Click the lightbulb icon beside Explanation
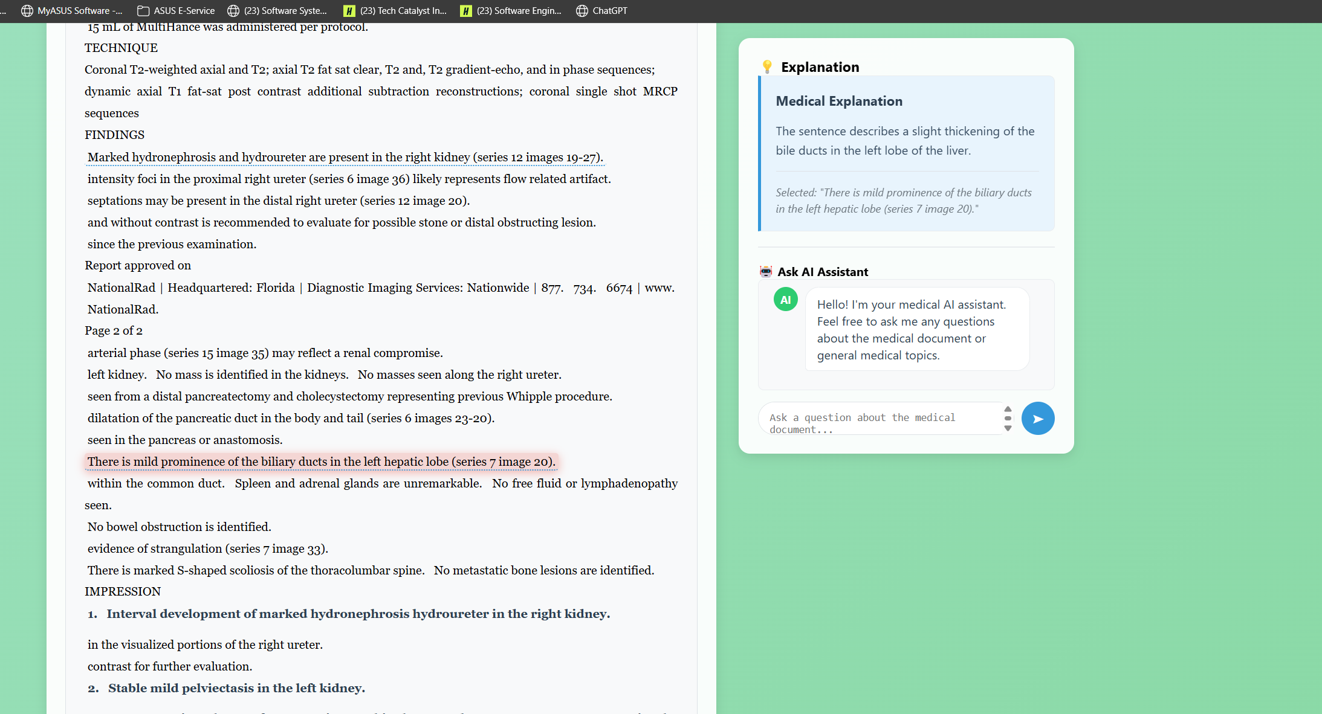 tap(766, 67)
